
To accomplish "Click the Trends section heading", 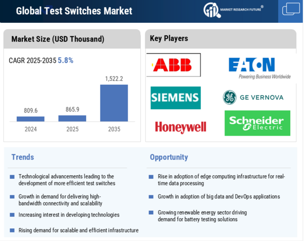I will (x=23, y=157).
